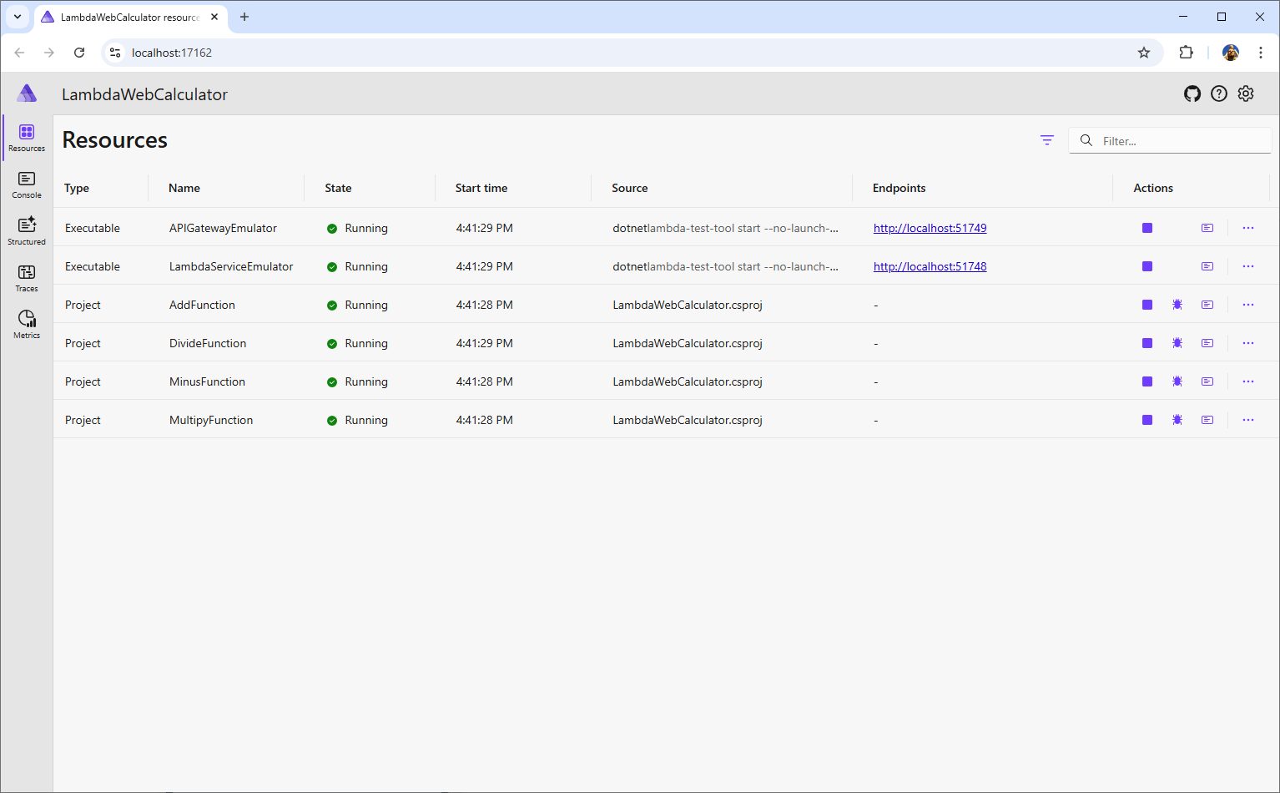Click the bug icon for AddFunction

pos(1177,305)
